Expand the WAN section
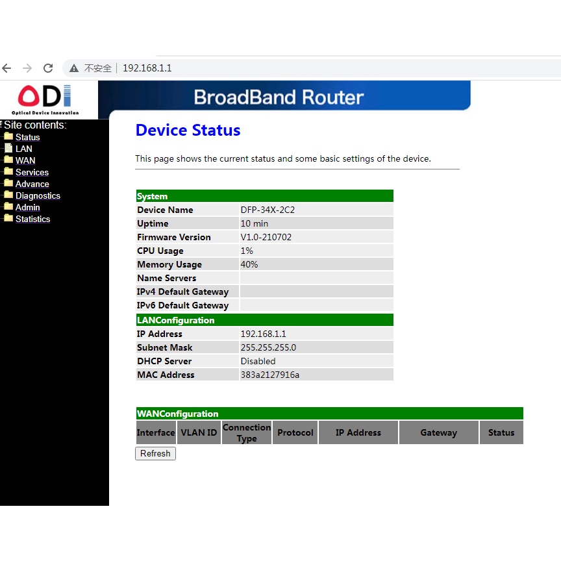 [x=25, y=160]
